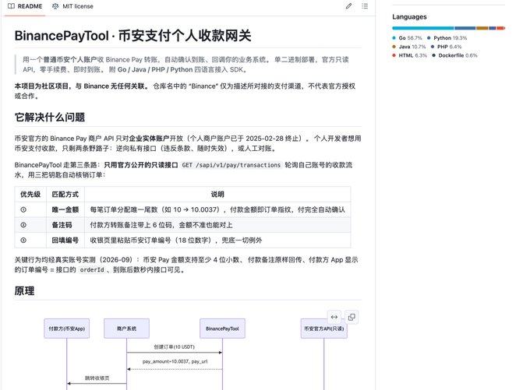
Task: Click the Go / Java / PHP / Python text in quote
Action: pyautogui.click(x=155, y=69)
